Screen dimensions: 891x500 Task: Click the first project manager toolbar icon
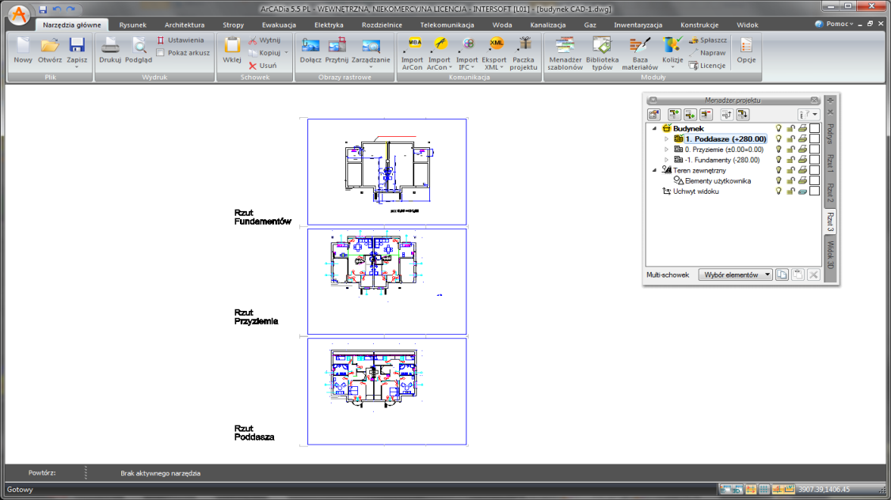[x=654, y=115]
